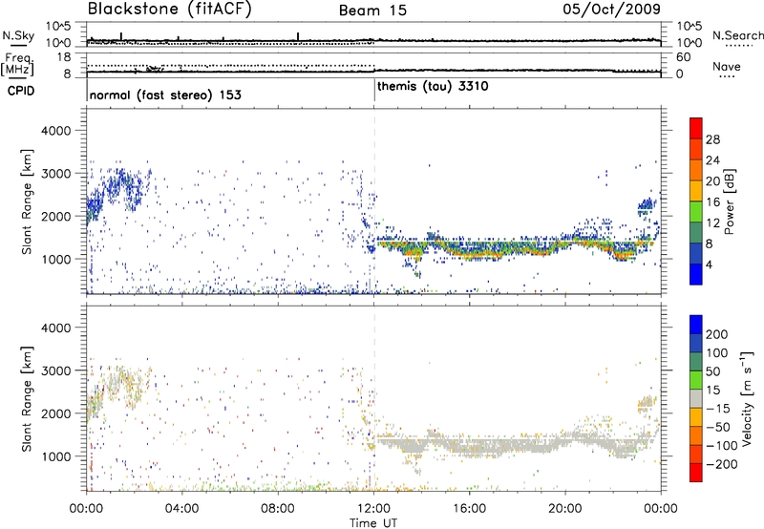Click the 'CPID' row label
Image resolution: width=764 pixels, height=529 pixels.
(x=21, y=91)
